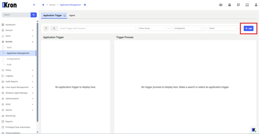Open Configurations under Secrets

pos(13,59)
